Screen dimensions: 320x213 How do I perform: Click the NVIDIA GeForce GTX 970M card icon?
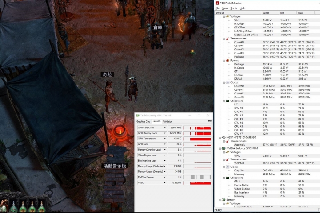pyautogui.click(x=224, y=148)
